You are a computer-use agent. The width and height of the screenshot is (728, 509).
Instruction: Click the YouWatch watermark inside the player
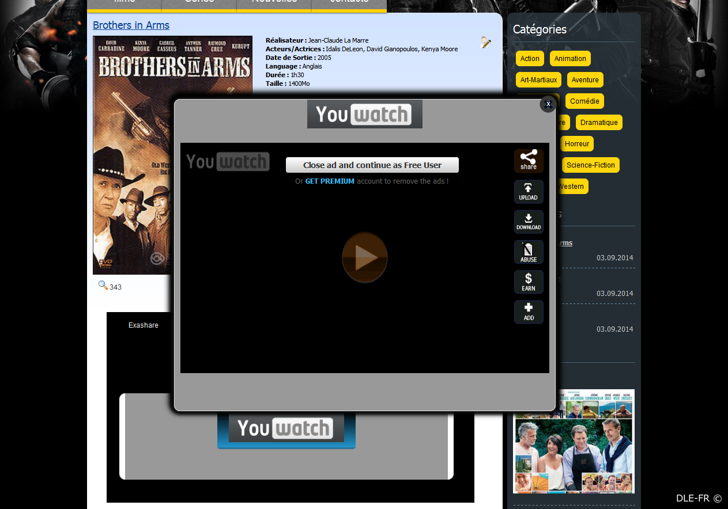tap(228, 162)
